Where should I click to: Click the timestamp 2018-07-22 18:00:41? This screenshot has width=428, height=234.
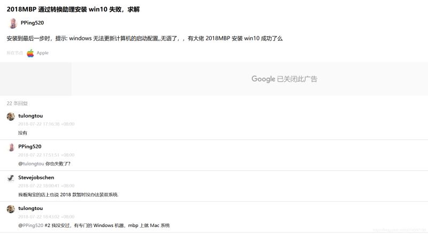[46, 186]
